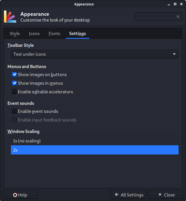Click the All Settings button
186x201 pixels.
(128, 195)
